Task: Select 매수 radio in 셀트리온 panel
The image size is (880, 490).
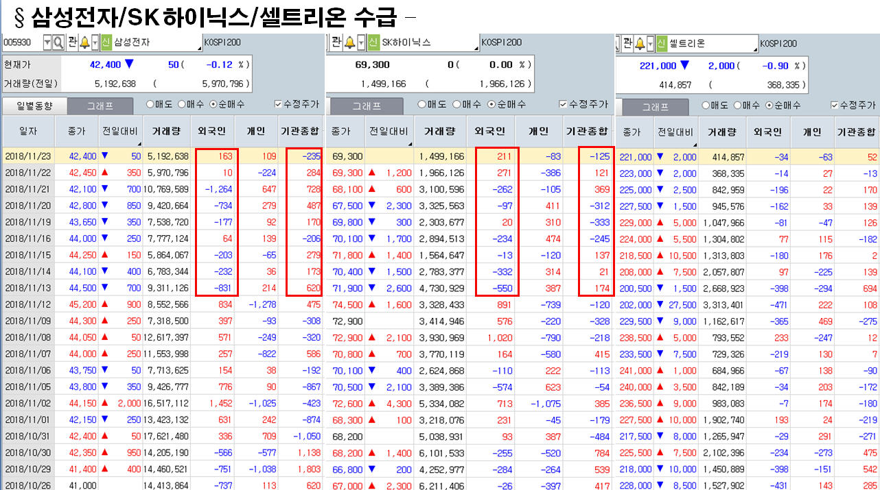Action: tap(738, 106)
